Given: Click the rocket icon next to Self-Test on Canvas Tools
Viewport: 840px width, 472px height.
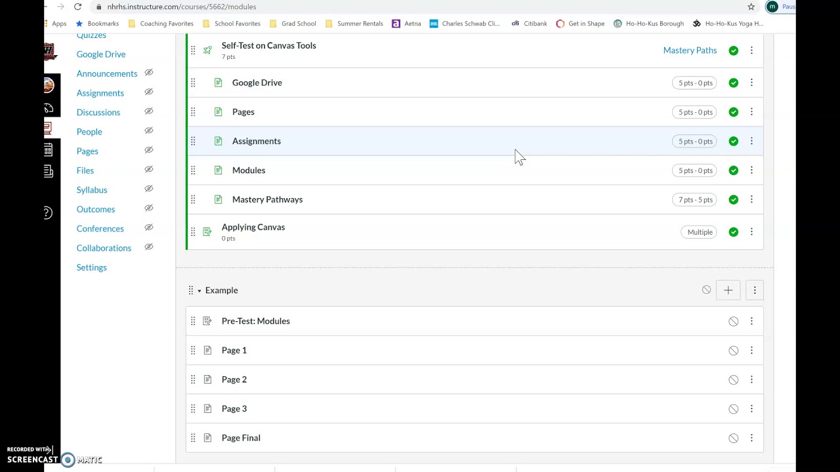Looking at the screenshot, I should [207, 50].
